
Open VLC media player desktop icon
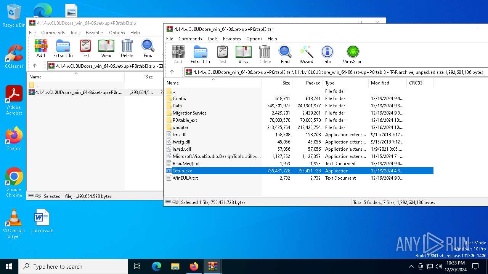pyautogui.click(x=14, y=224)
